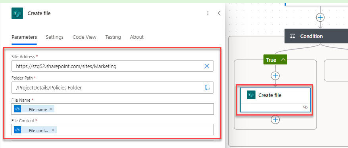Remove the File cont... token

tap(53, 130)
